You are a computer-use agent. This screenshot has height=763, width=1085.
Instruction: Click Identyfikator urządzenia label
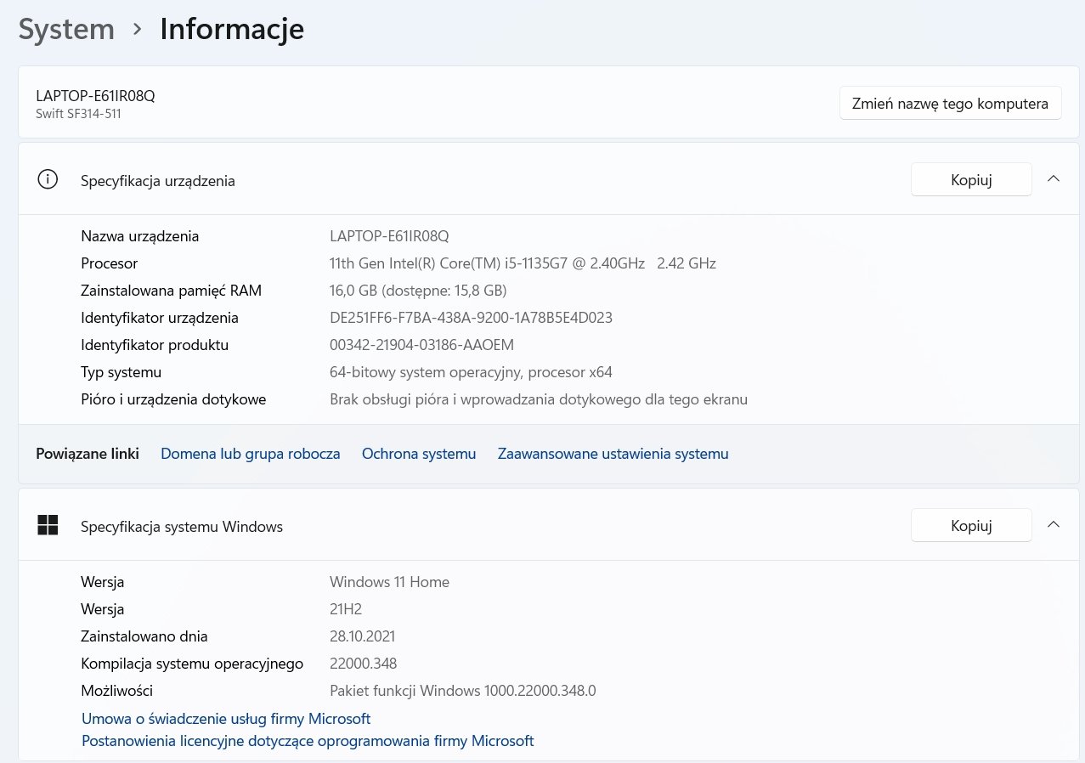[x=160, y=318]
